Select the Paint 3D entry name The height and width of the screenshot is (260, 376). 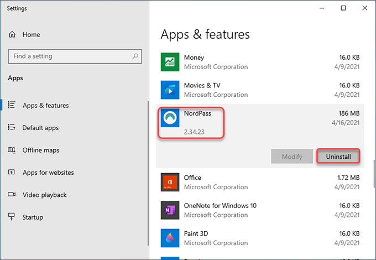coord(196,233)
